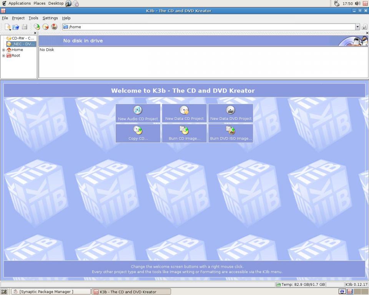Maximize the K3b window
Viewport: 369px width, 295px height.
click(x=360, y=11)
